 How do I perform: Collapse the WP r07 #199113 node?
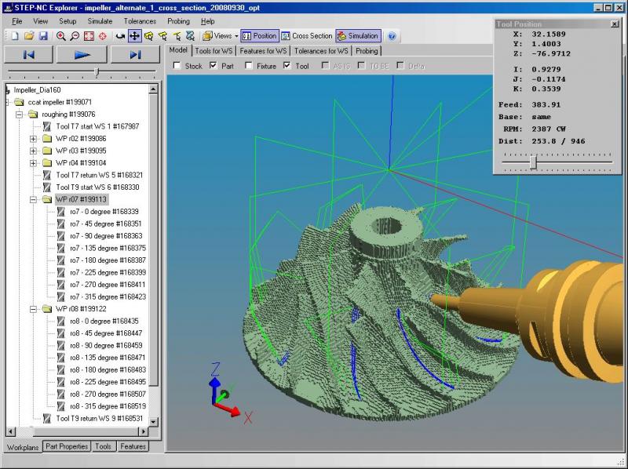pyautogui.click(x=34, y=199)
